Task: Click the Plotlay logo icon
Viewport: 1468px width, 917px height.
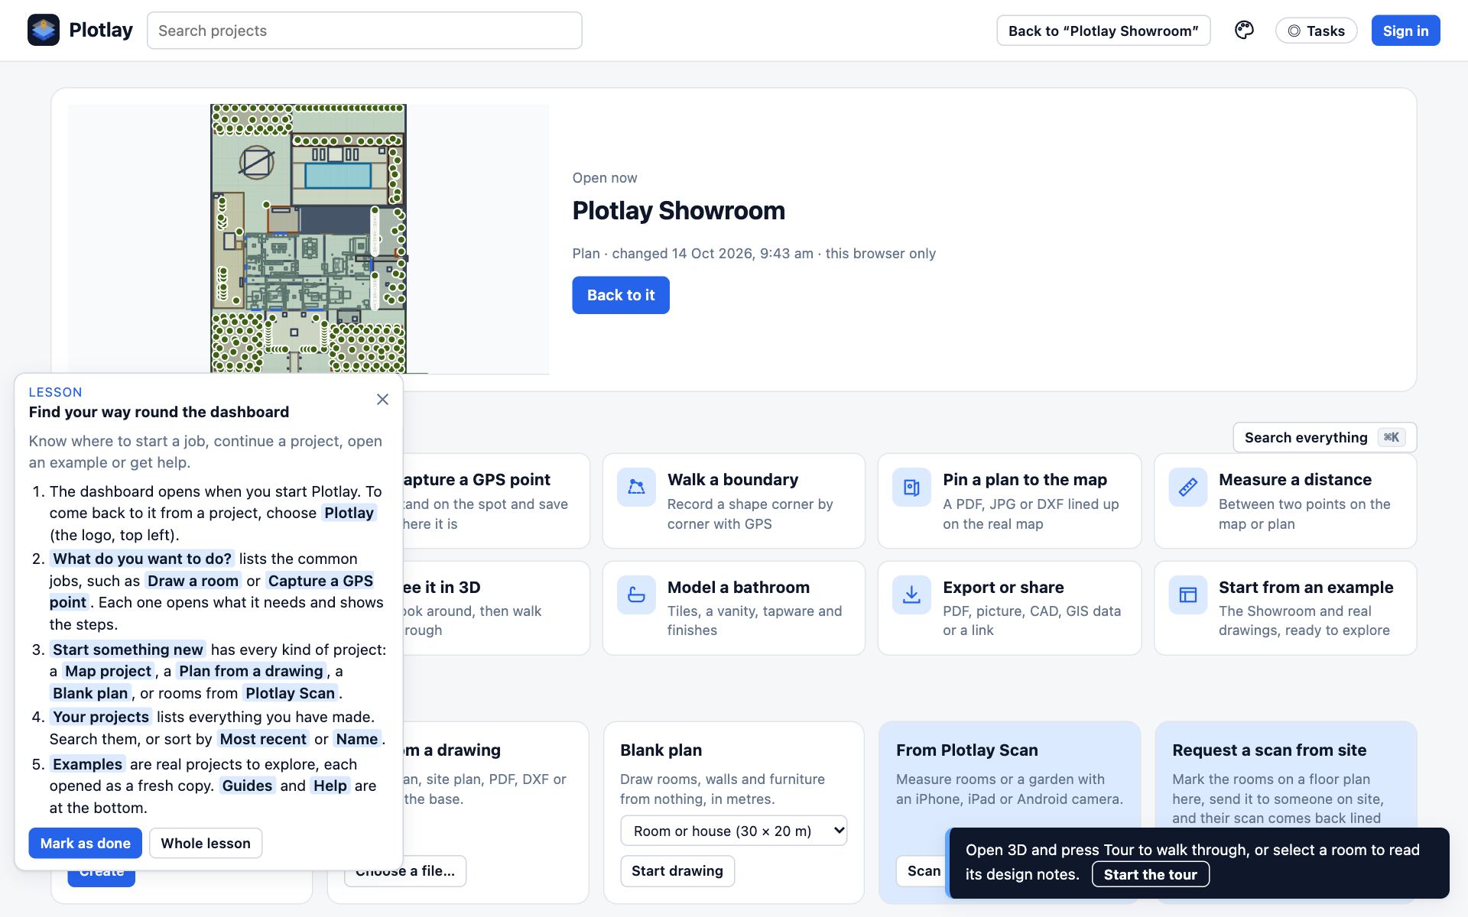Action: pyautogui.click(x=44, y=31)
